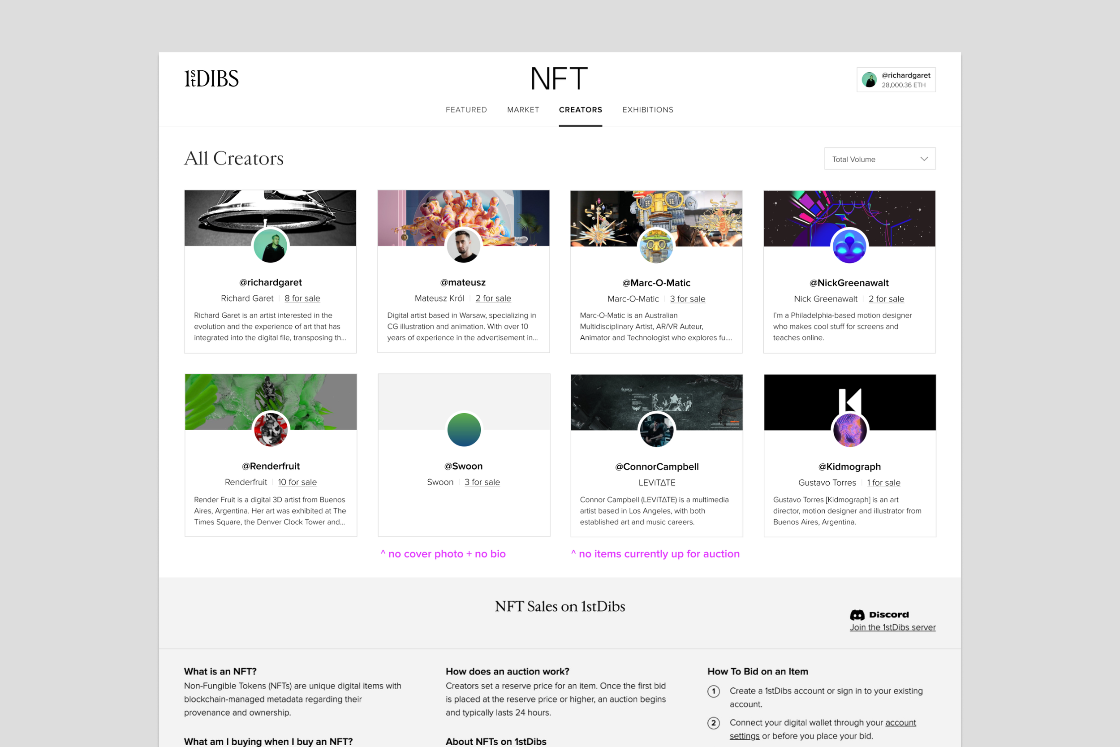Click the step 2 circle icon

click(x=713, y=723)
